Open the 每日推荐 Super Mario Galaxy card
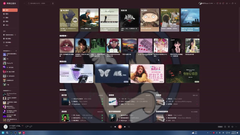 tap(69, 20)
